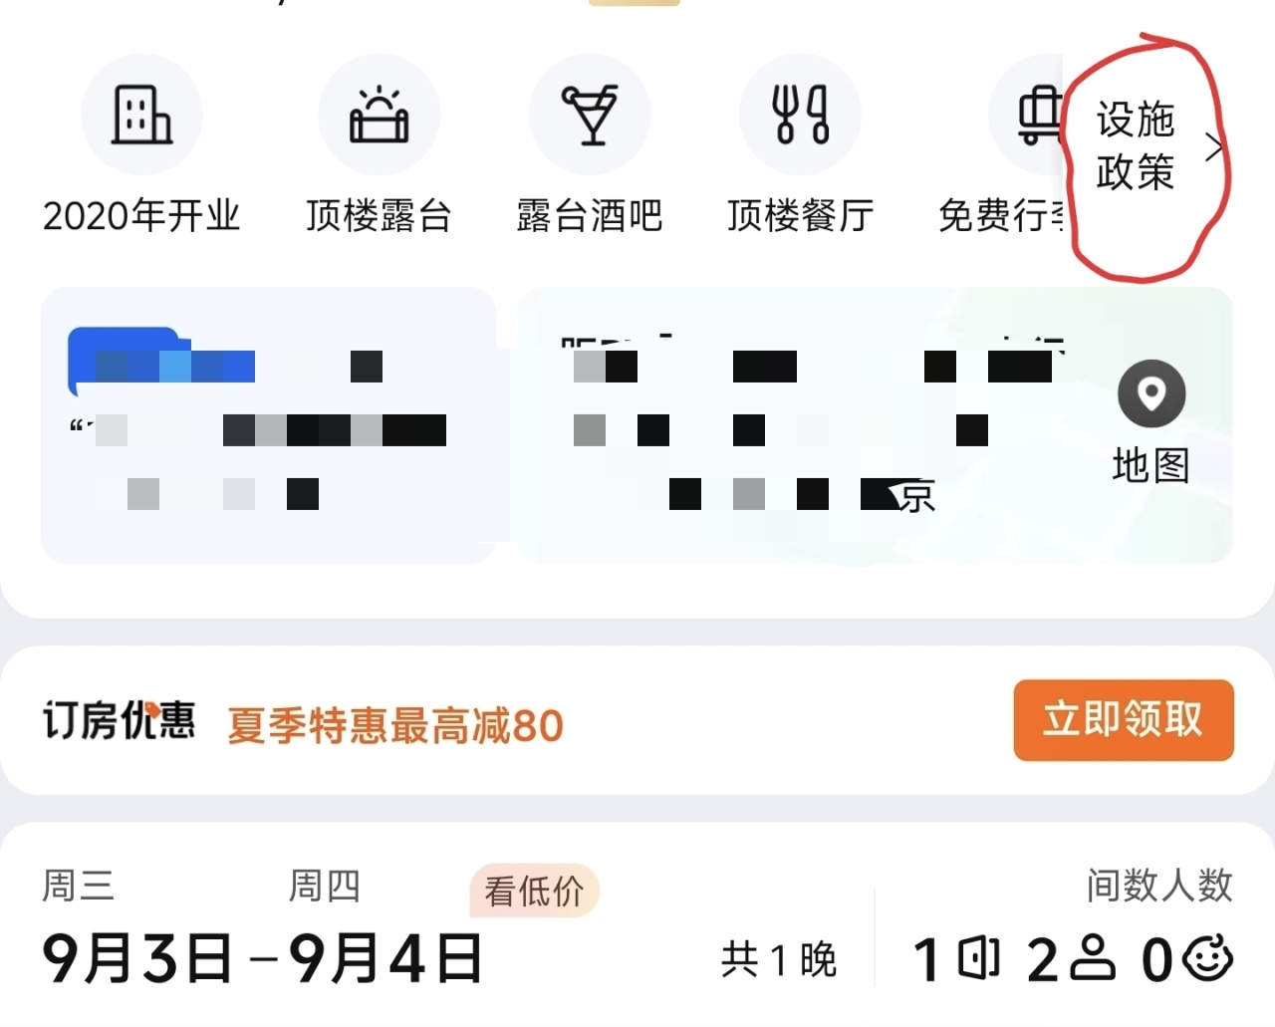This screenshot has width=1275, height=1027.
Task: Expand 设施政策 with the chevron arrow
Action: pyautogui.click(x=1213, y=147)
